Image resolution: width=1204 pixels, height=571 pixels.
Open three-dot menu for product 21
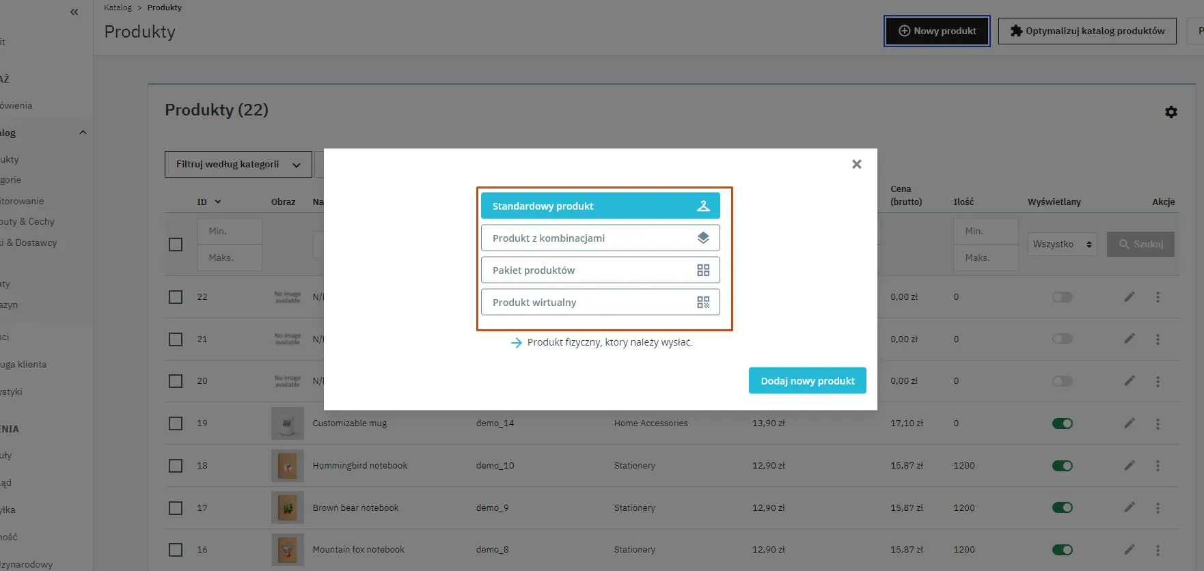click(1157, 339)
